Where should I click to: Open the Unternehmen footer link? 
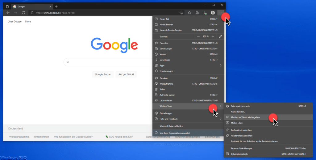(x=42, y=137)
